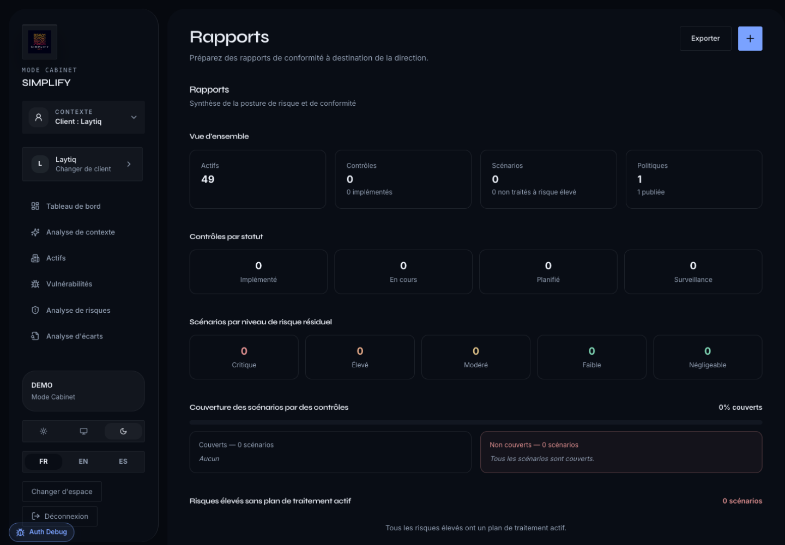The image size is (785, 545).
Task: Click the Analyse de risques shield icon
Action: (x=35, y=310)
